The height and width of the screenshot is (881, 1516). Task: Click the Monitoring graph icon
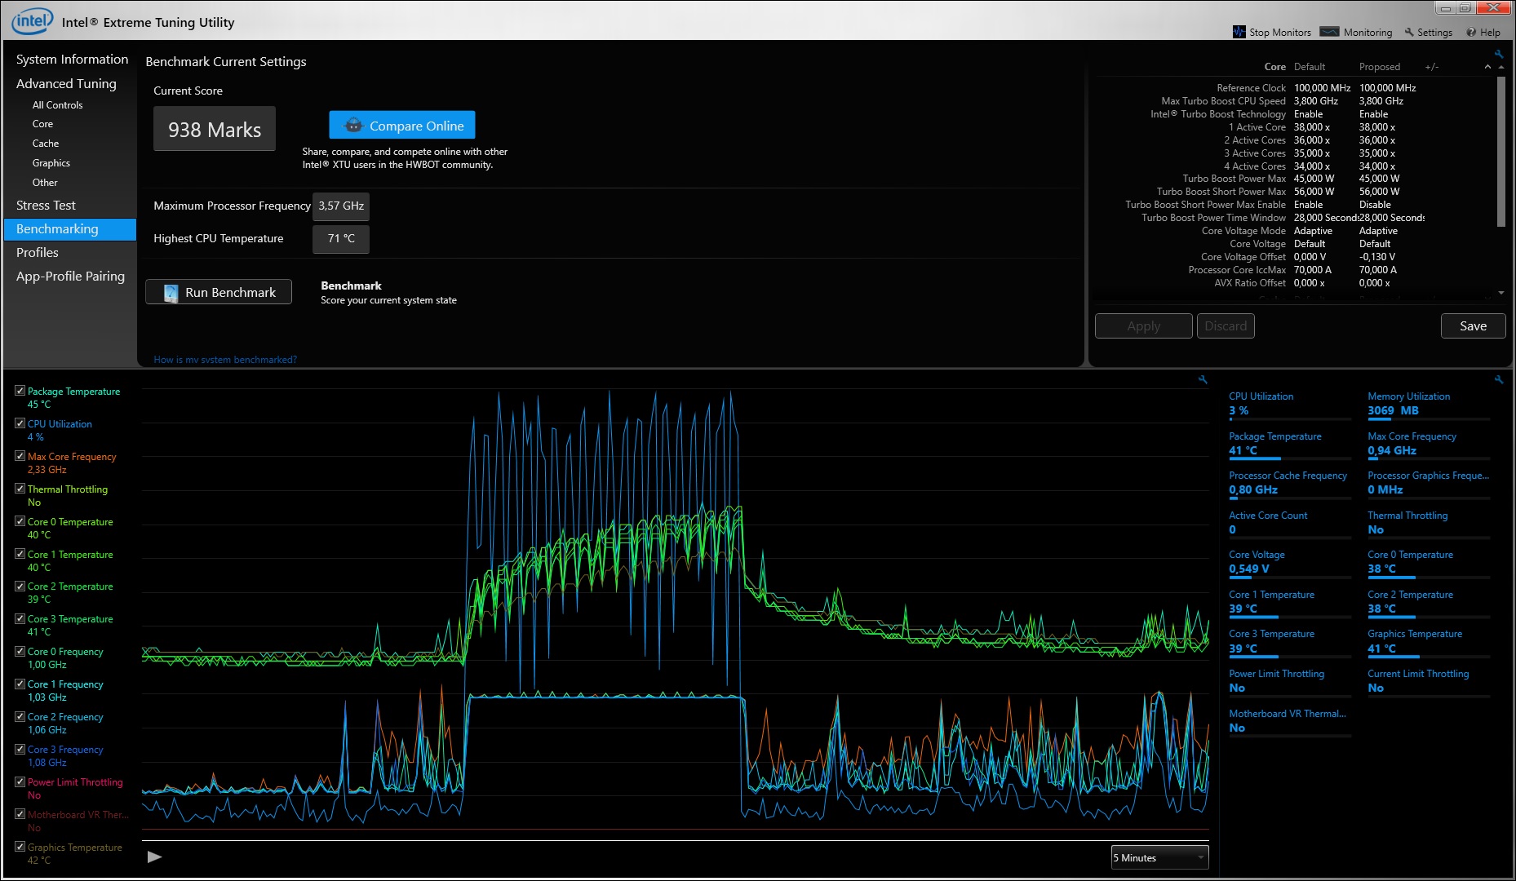coord(1329,33)
